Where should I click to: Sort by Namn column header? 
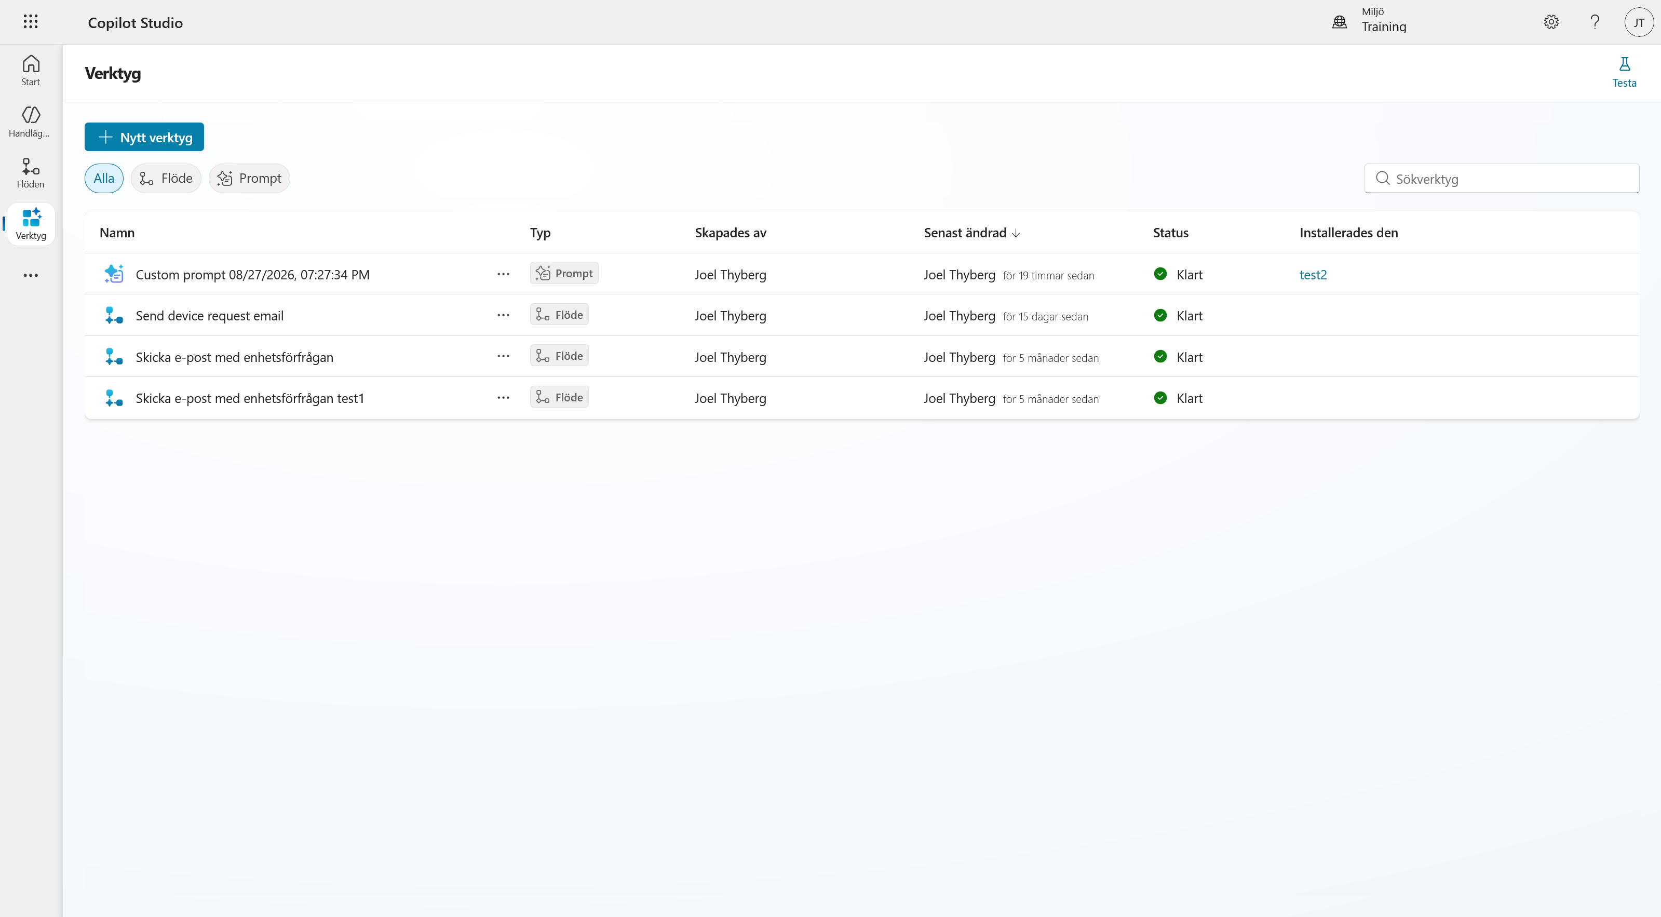click(x=117, y=232)
